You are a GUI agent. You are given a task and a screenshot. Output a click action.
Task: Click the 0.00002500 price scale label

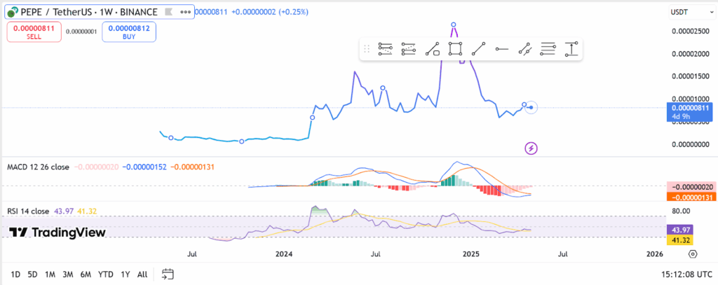(x=691, y=31)
